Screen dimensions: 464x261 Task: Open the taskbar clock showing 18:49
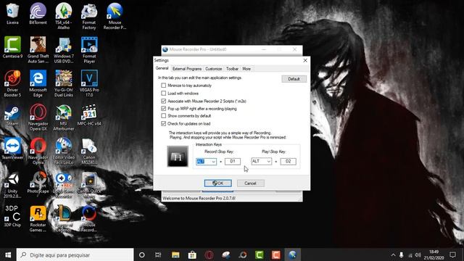(x=434, y=254)
